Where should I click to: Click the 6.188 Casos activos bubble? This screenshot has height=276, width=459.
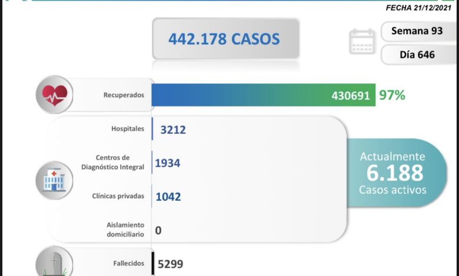(394, 173)
